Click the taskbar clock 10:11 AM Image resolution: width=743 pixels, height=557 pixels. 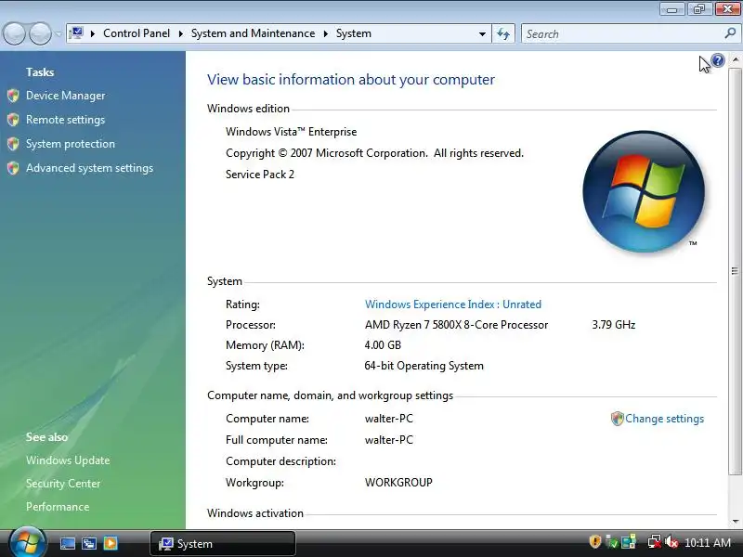click(x=708, y=543)
